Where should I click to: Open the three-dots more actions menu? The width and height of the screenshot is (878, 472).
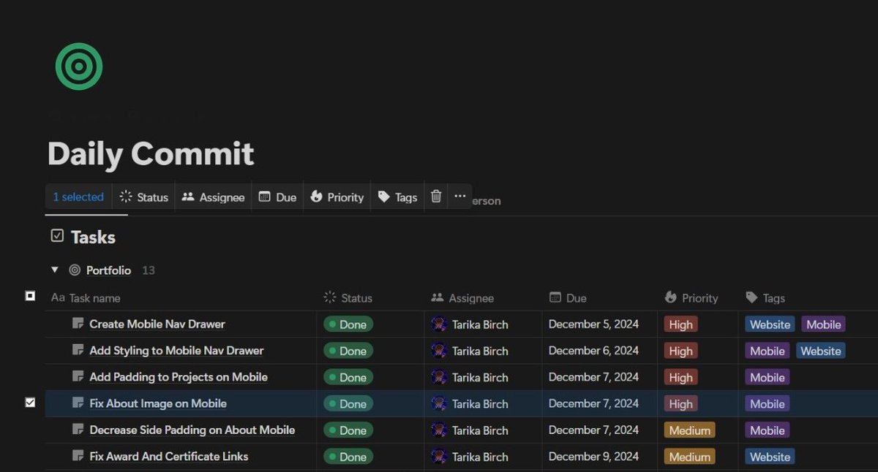click(459, 197)
